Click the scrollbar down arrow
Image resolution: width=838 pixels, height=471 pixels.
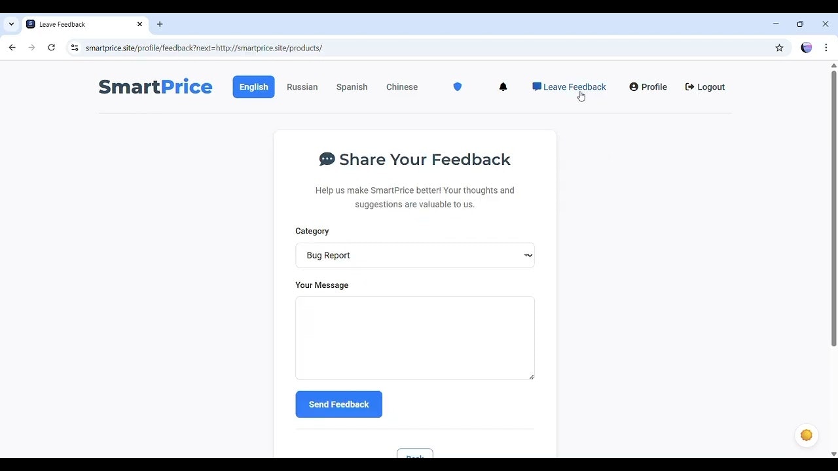(x=833, y=454)
